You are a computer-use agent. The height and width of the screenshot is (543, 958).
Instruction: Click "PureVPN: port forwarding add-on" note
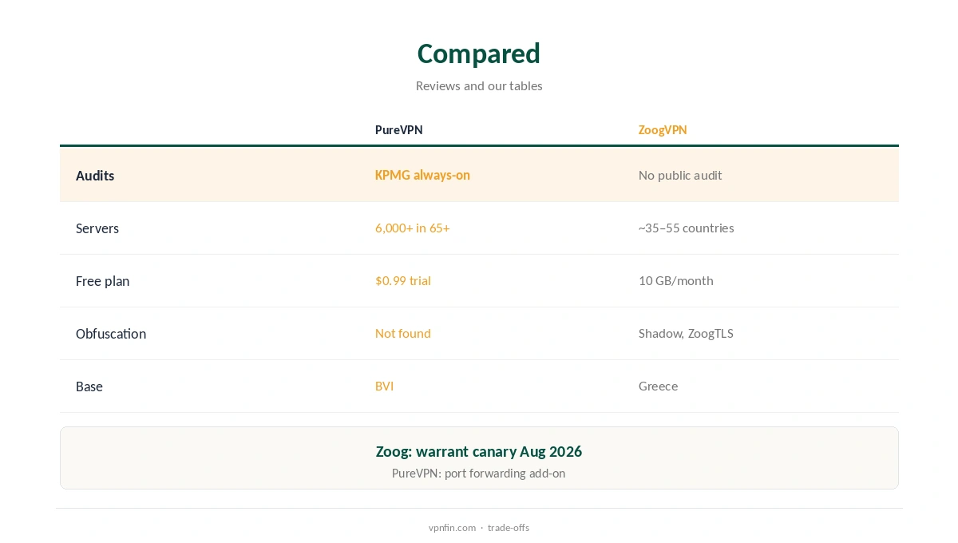click(479, 473)
